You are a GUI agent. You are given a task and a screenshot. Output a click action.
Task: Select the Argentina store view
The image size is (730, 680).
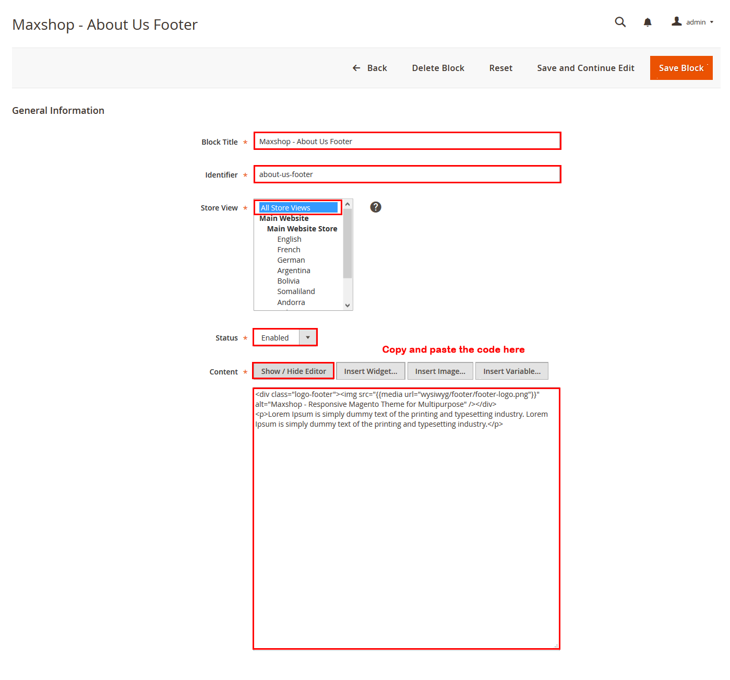pos(294,271)
